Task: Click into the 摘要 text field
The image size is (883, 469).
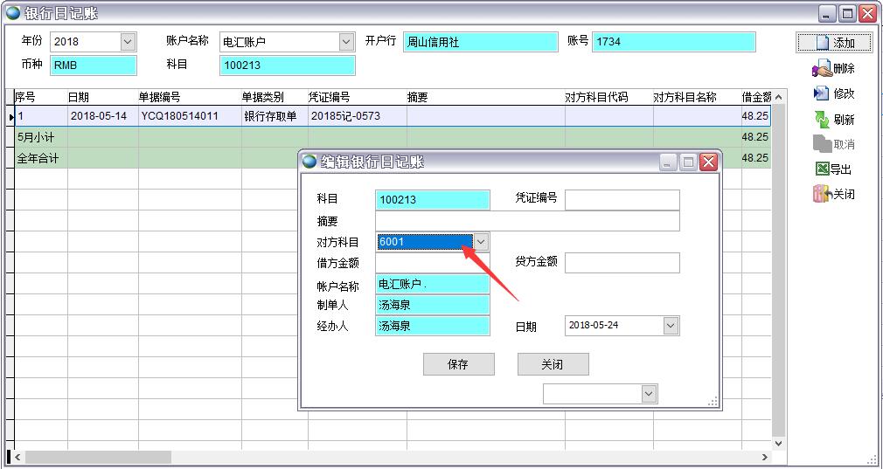Action: coord(526,221)
